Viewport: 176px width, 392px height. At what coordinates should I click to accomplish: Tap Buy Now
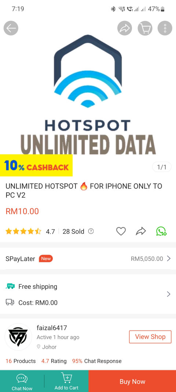point(132,381)
